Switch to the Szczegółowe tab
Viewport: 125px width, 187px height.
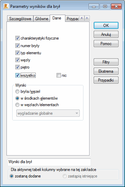click(x=20, y=19)
